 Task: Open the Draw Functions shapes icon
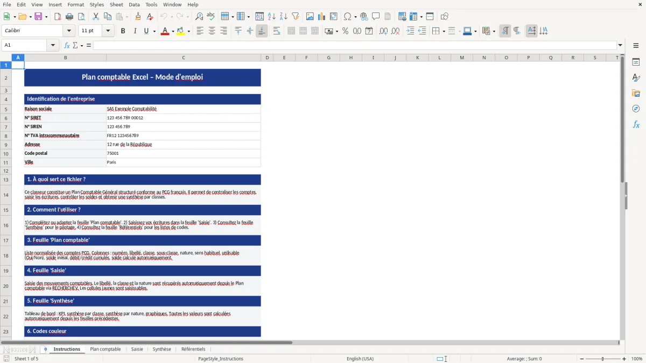point(445,17)
